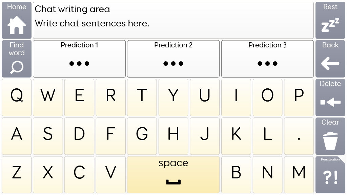347x195 pixels.
Task: Tap the letter Q key
Action: (17, 97)
